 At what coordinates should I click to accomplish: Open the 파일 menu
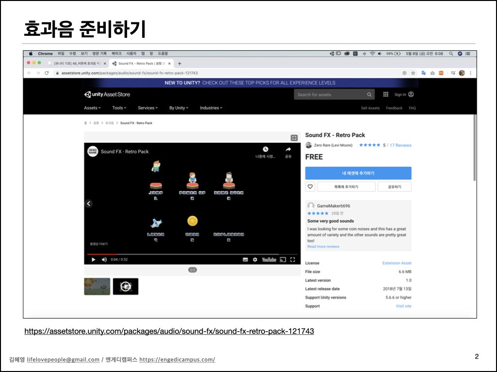pos(61,54)
